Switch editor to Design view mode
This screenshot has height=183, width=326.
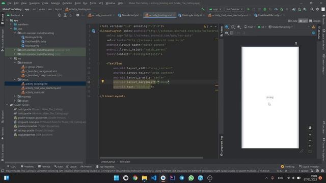pyautogui.click(x=315, y=21)
